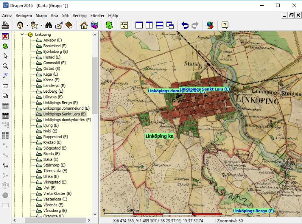Open the Arkiv menu
302x224 pixels.
(7, 15)
